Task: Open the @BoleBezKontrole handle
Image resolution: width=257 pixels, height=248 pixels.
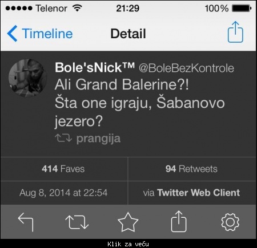Action: (186, 68)
